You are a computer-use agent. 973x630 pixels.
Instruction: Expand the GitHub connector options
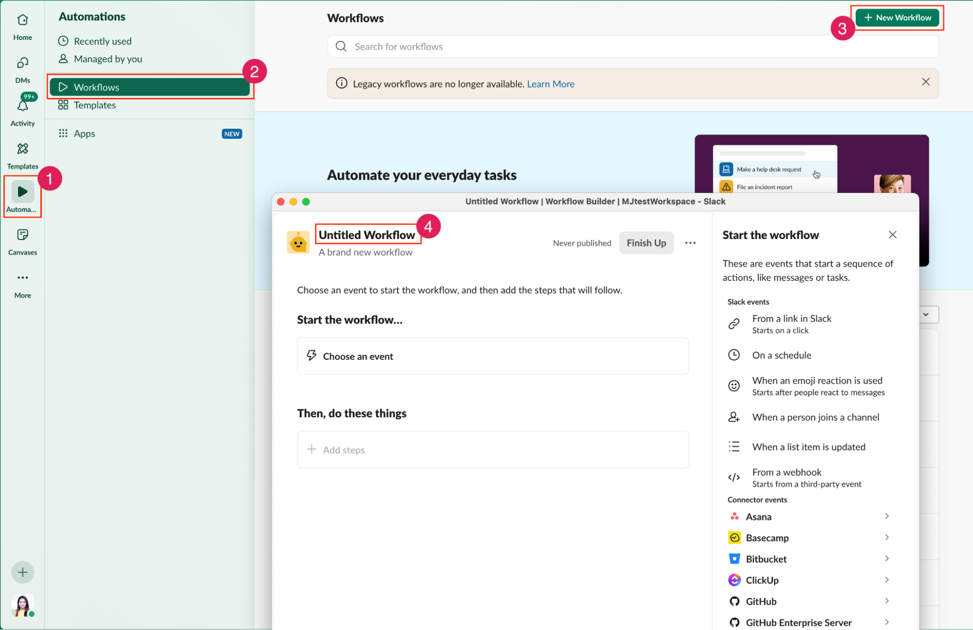click(x=886, y=601)
